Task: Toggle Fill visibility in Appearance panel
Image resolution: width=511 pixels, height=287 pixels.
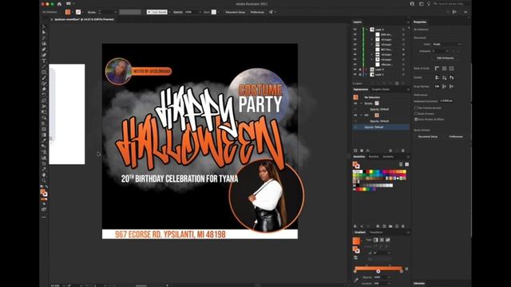Action: click(355, 115)
